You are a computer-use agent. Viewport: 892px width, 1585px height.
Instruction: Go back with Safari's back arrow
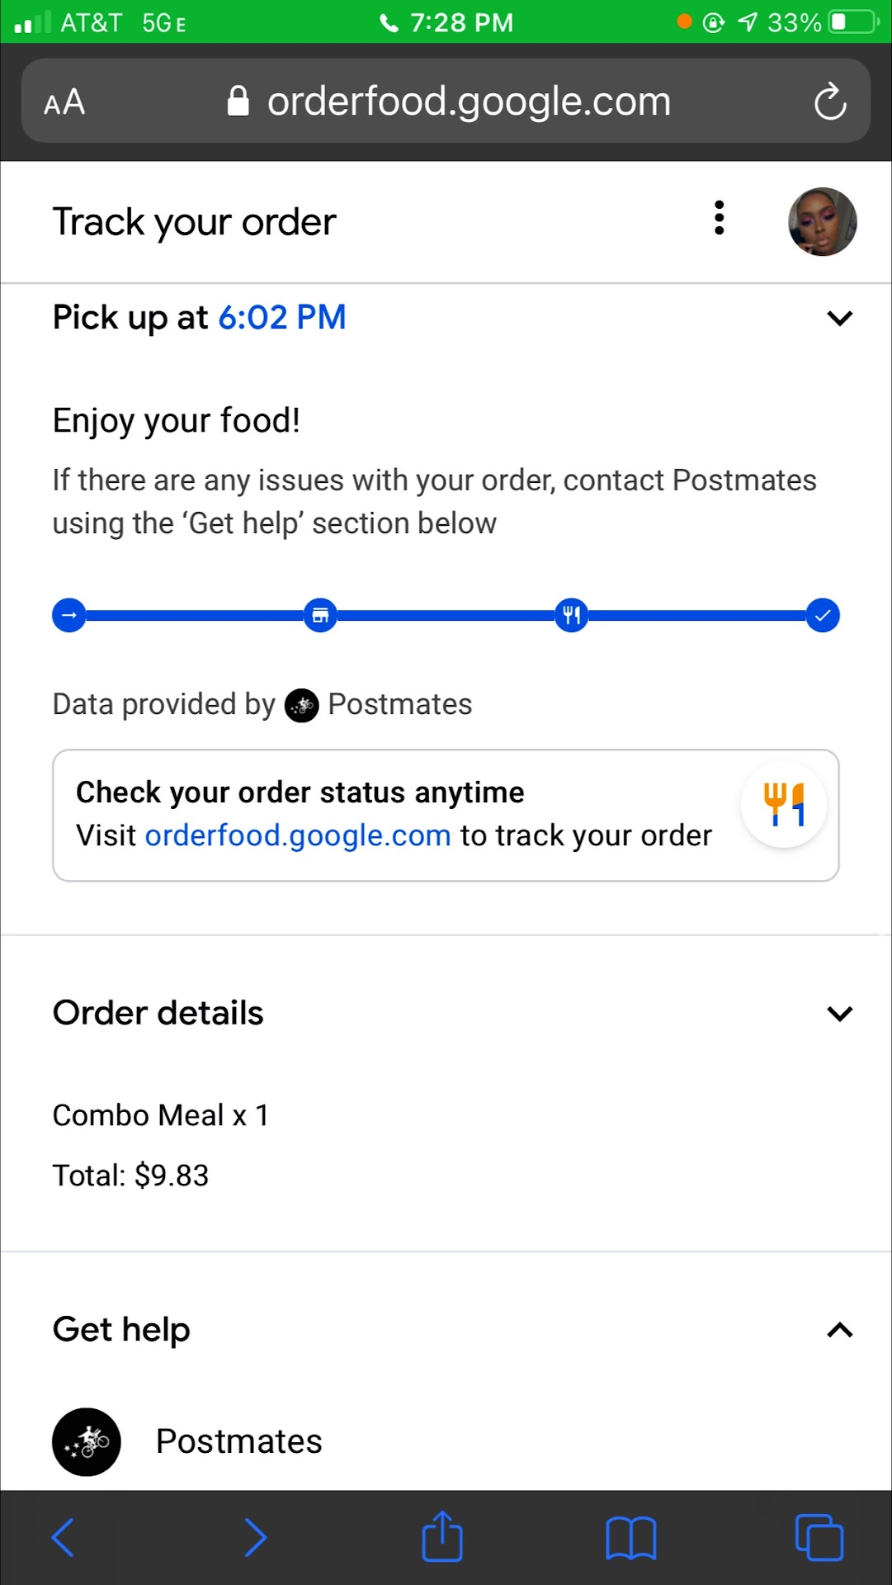[x=64, y=1537]
